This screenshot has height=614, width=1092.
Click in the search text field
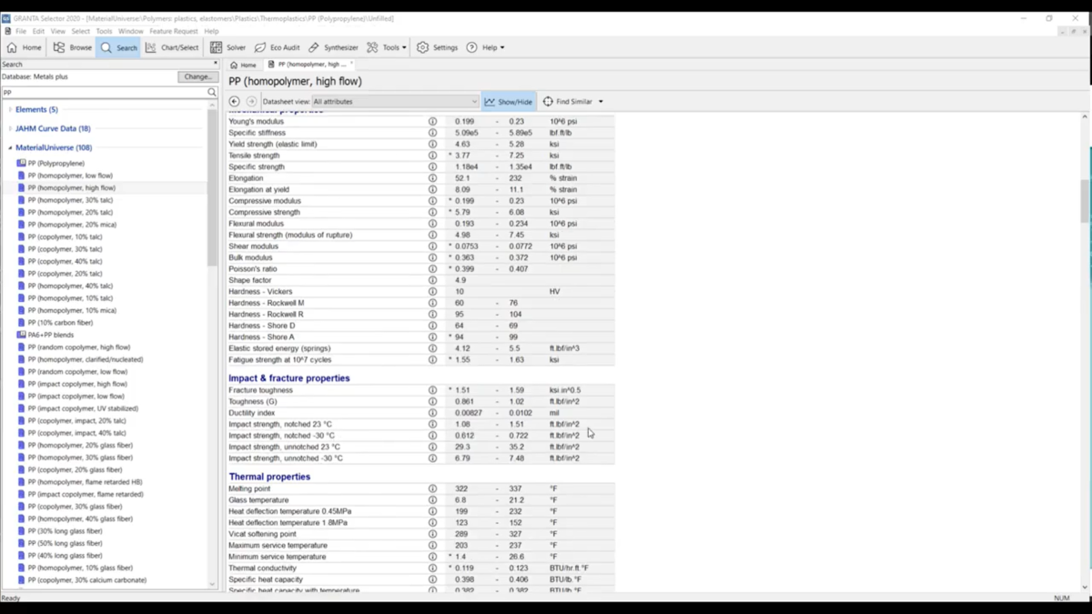pos(104,92)
